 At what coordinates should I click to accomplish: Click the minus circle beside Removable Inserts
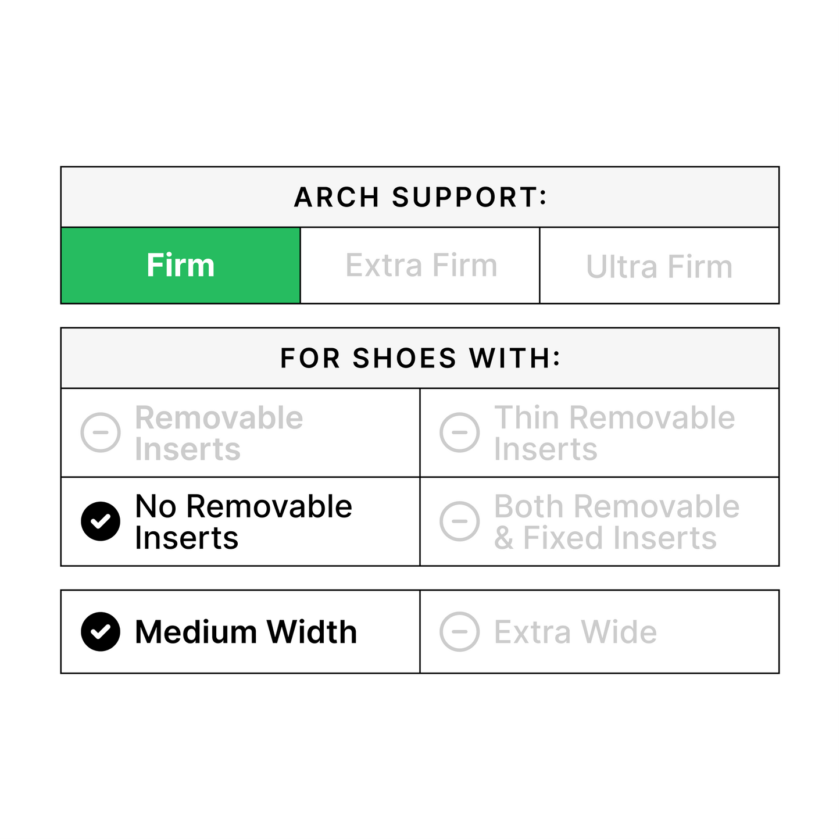(101, 432)
